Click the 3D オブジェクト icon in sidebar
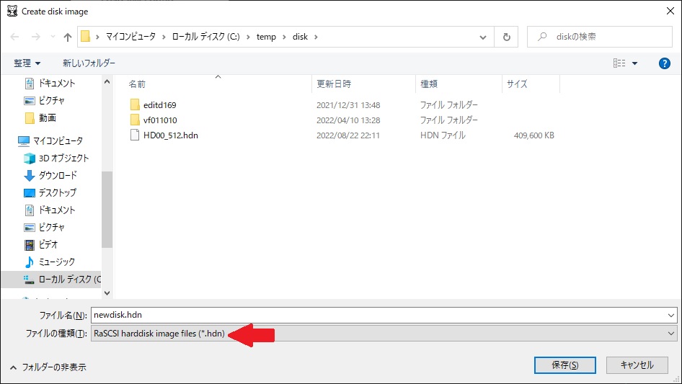Screen dimensions: 682x384 30,158
